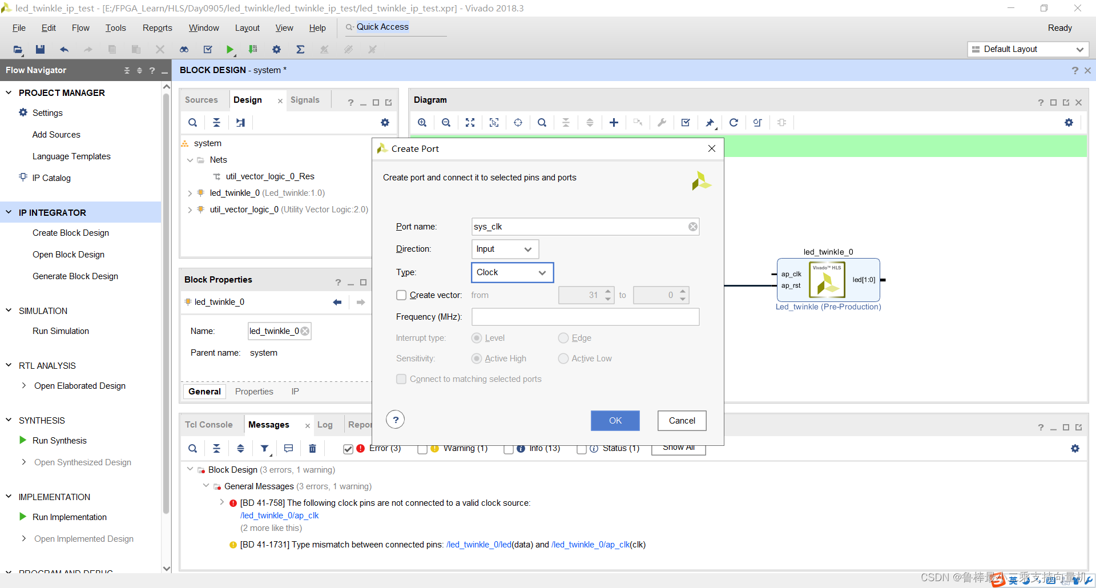Open IP Catalog in Flow Navigator

(51, 178)
